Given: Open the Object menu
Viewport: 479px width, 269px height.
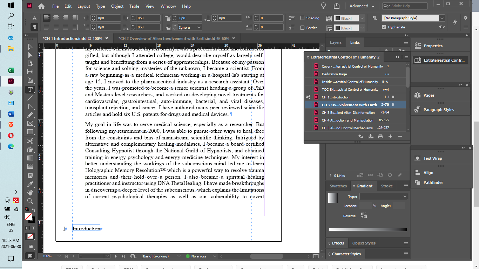Looking at the screenshot, I should click(117, 6).
